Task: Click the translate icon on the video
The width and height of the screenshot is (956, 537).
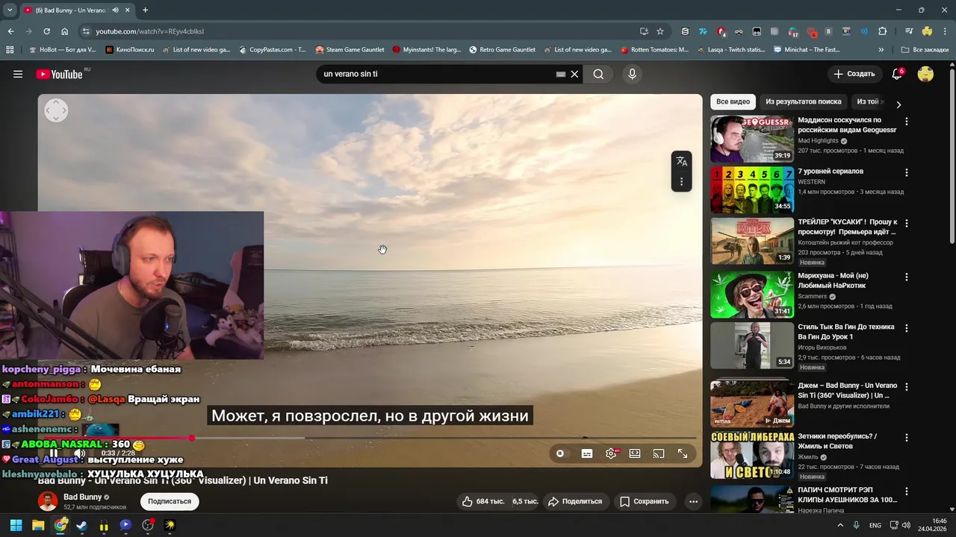Action: (681, 161)
